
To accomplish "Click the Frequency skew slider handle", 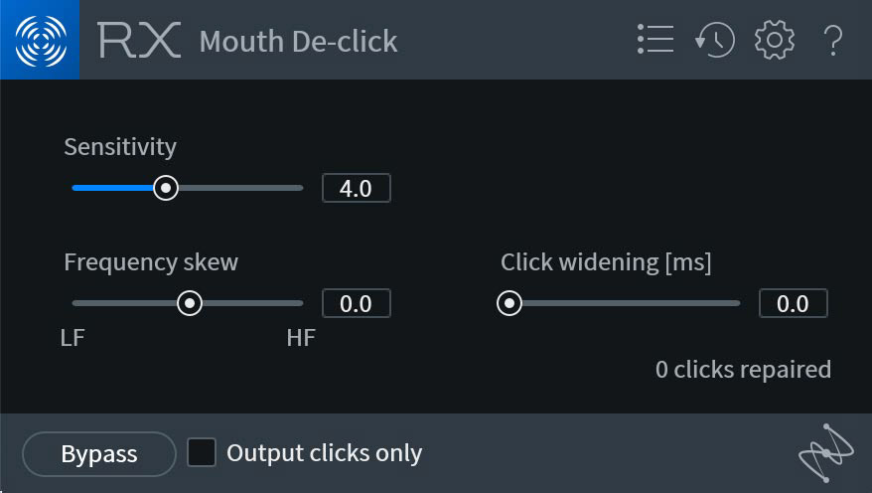I will [x=190, y=303].
